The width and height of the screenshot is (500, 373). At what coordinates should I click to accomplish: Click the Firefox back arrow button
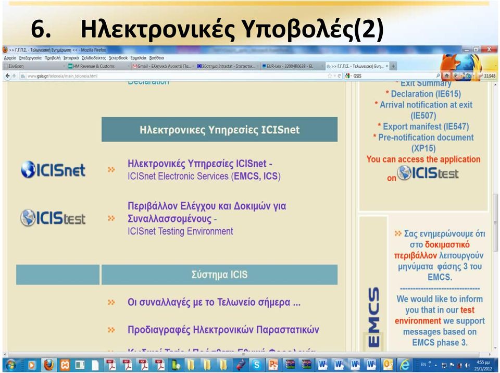click(7, 76)
